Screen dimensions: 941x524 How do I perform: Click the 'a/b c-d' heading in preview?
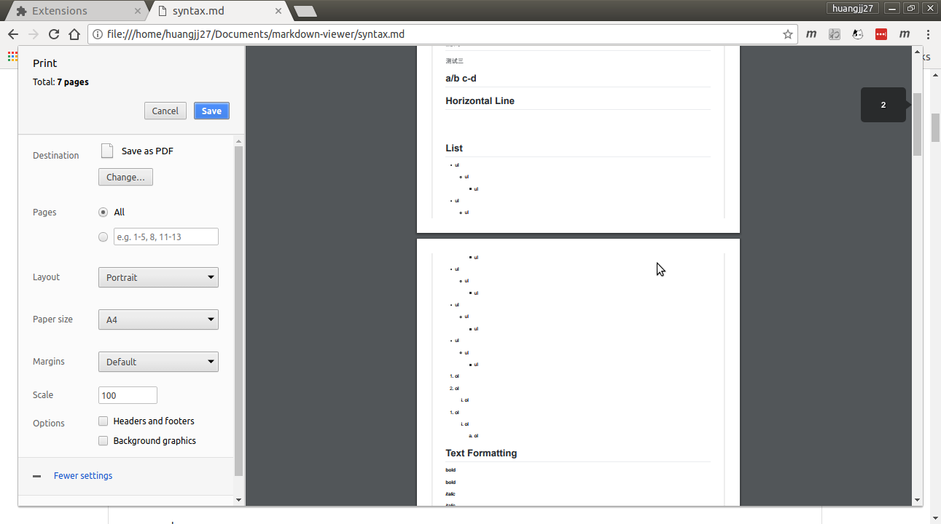pos(461,78)
